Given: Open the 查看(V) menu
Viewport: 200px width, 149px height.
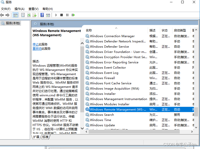Looking at the screenshot, I should click(x=34, y=9).
